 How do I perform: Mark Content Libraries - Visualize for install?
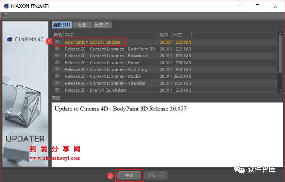coord(57,83)
